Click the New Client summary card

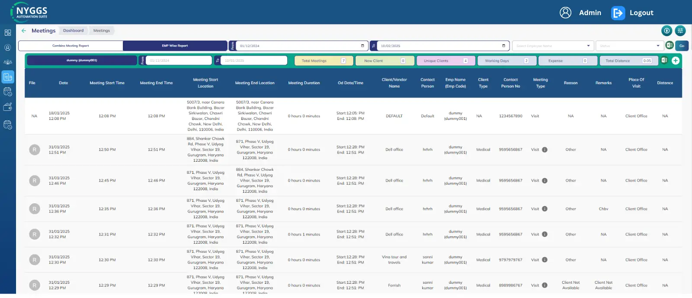[x=385, y=61]
